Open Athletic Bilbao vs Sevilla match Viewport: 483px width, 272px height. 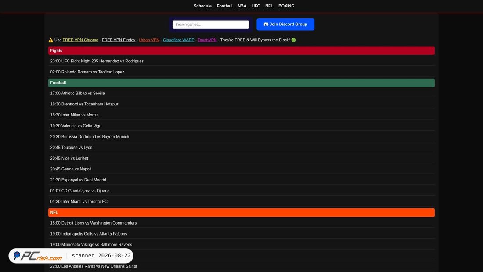click(x=241, y=94)
